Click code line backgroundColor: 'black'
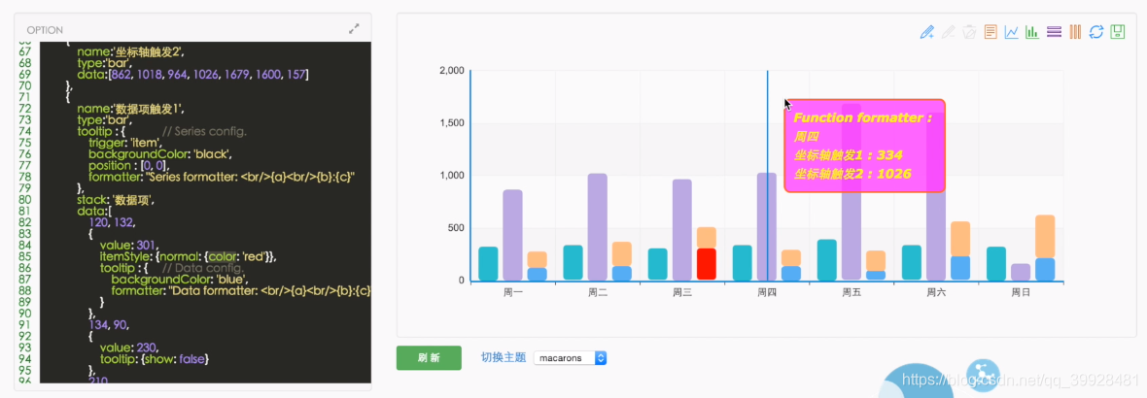This screenshot has height=398, width=1147. pos(160,154)
